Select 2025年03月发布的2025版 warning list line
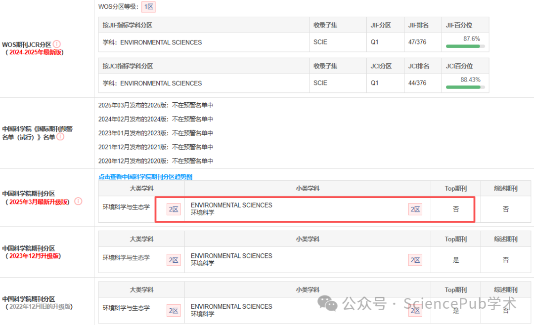The height and width of the screenshot is (325, 534). point(156,105)
